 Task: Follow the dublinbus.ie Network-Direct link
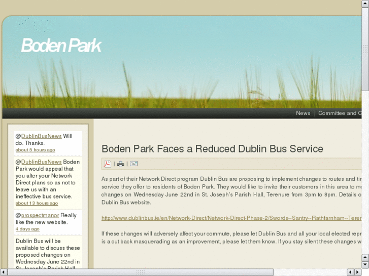(x=231, y=218)
